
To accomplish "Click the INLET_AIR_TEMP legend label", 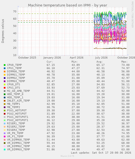I will click(x=18, y=101).
